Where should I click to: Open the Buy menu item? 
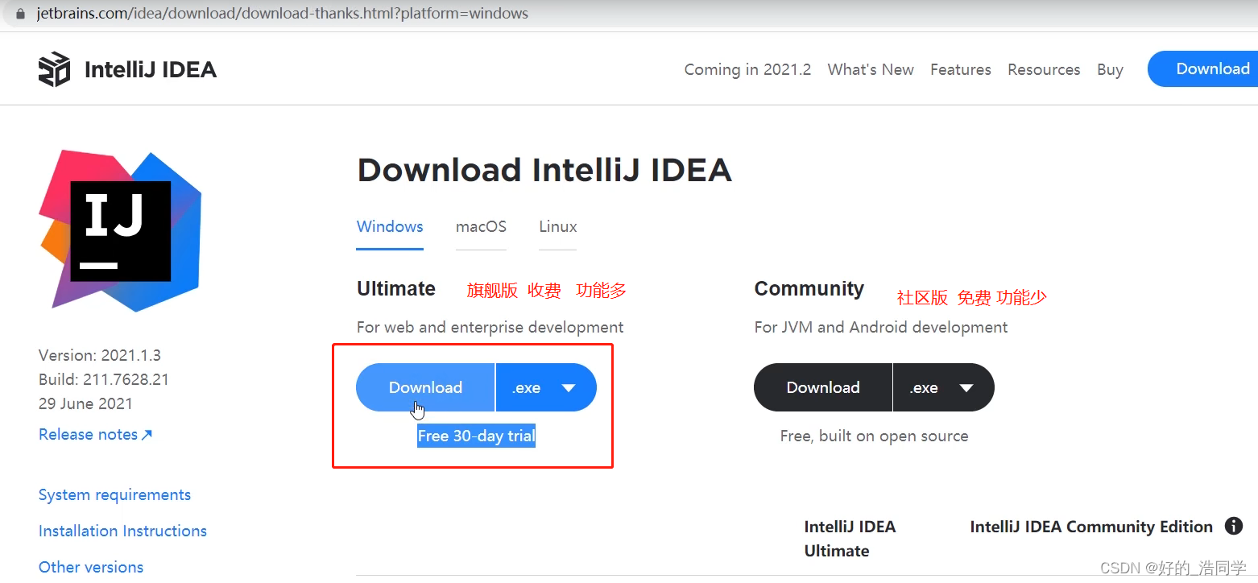[x=1110, y=69]
